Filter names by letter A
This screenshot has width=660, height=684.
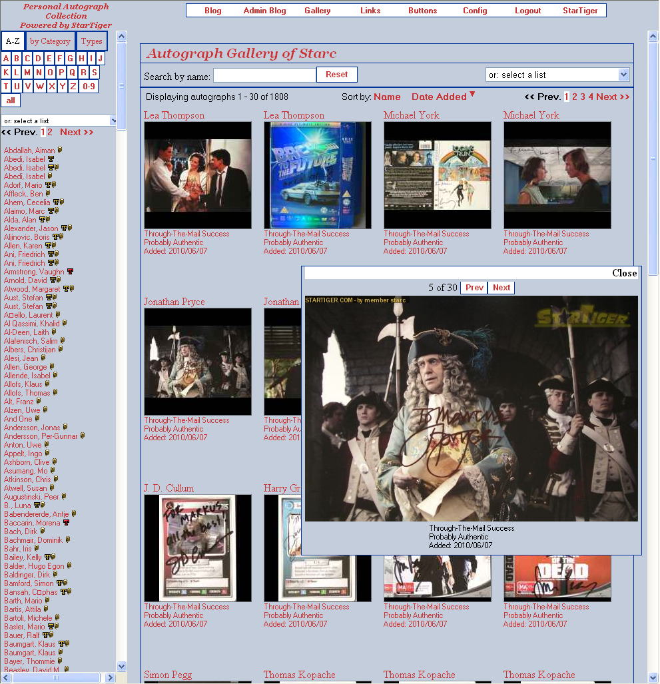tap(6, 59)
